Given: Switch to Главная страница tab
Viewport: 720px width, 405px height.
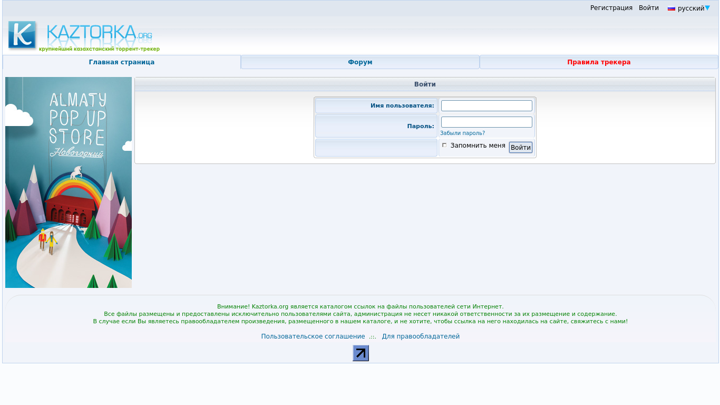Looking at the screenshot, I should point(122,62).
